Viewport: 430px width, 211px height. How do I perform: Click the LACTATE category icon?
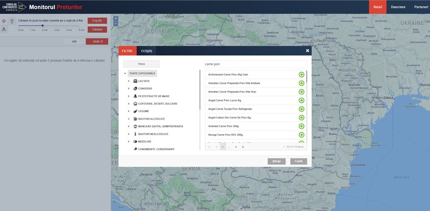[x=135, y=81]
